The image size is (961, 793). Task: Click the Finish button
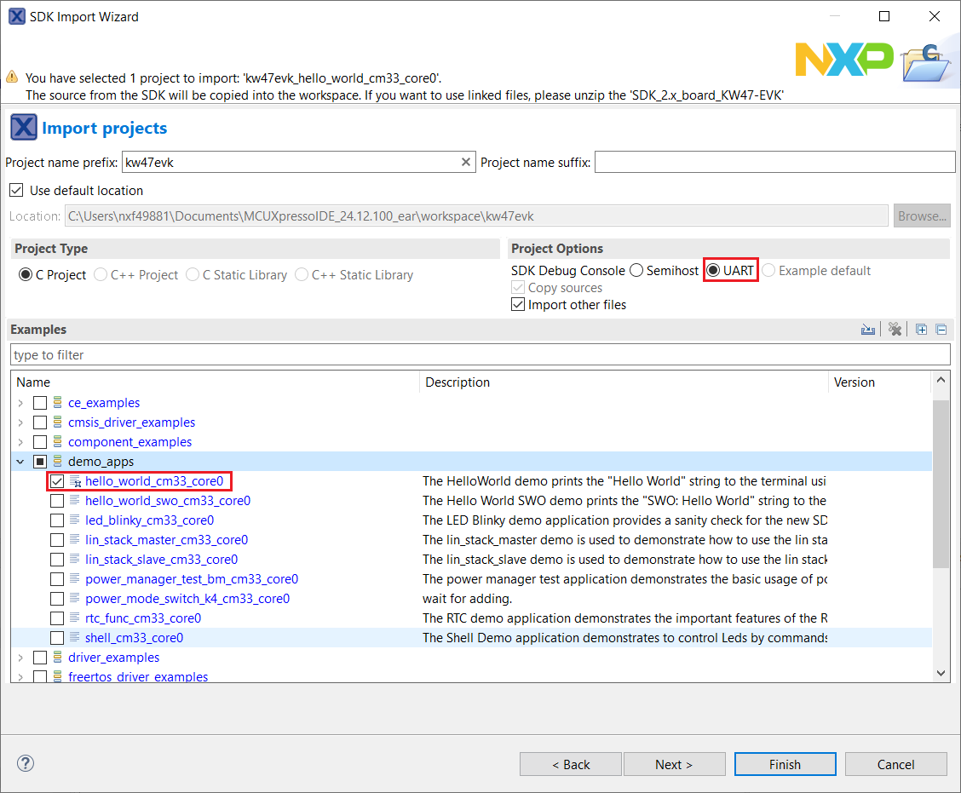click(785, 764)
